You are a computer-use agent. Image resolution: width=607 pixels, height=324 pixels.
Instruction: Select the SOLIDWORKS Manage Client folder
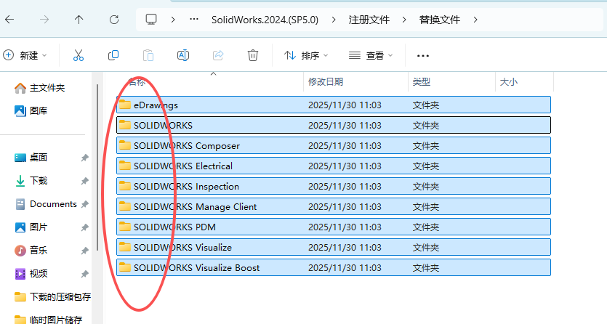(334, 206)
